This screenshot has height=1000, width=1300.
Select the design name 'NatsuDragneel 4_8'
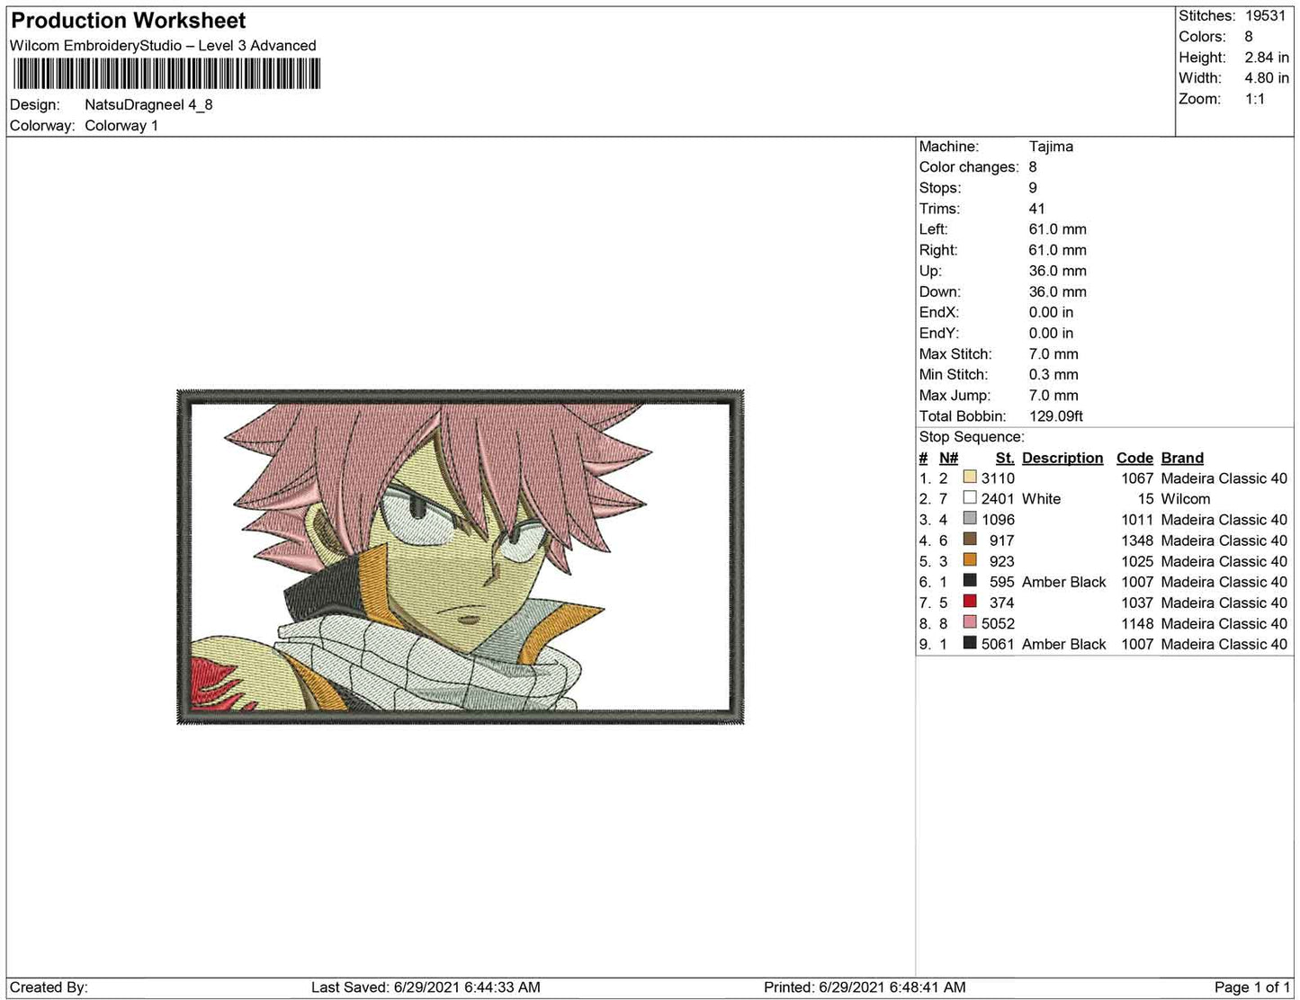[148, 104]
